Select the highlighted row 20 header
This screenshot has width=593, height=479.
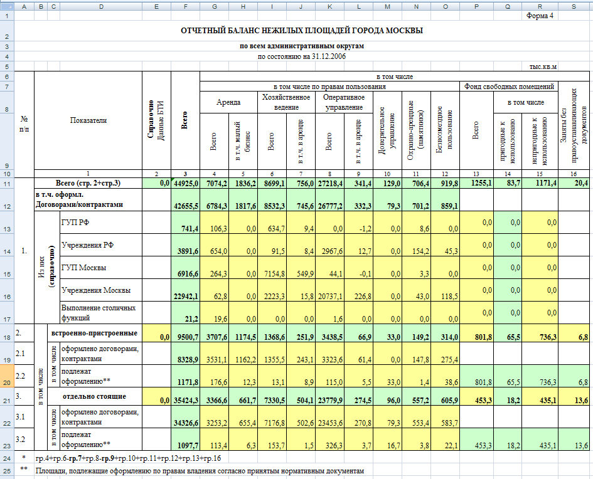click(7, 376)
